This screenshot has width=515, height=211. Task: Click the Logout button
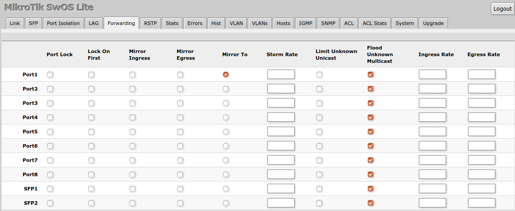502,9
